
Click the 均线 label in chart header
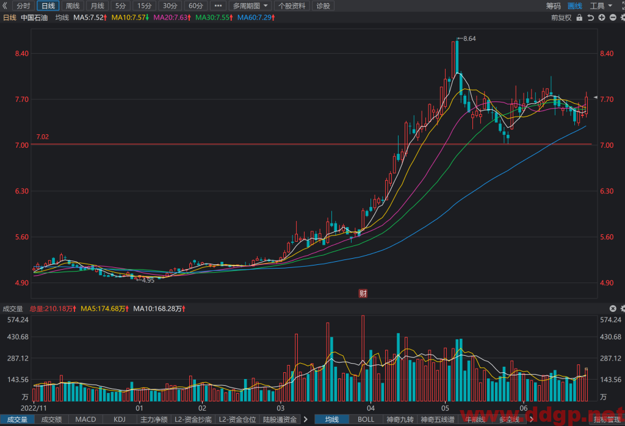(x=62, y=18)
